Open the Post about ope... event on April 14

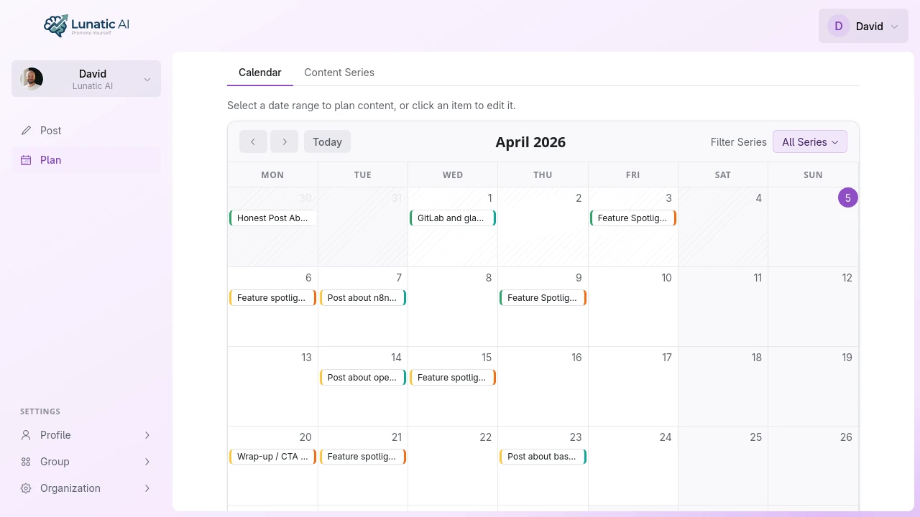pyautogui.click(x=363, y=378)
